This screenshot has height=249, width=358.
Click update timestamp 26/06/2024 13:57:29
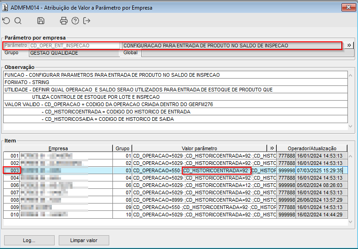click(321, 200)
